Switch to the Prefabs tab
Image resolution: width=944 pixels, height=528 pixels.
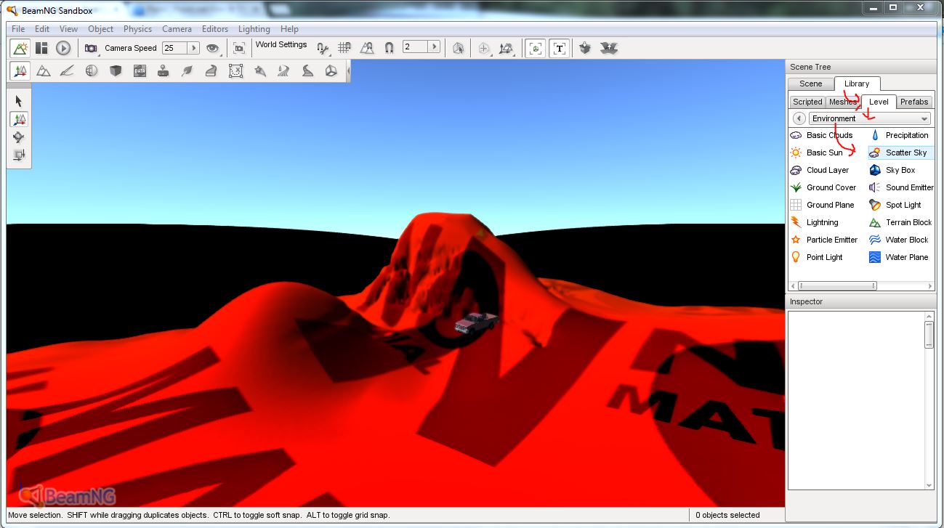(914, 102)
